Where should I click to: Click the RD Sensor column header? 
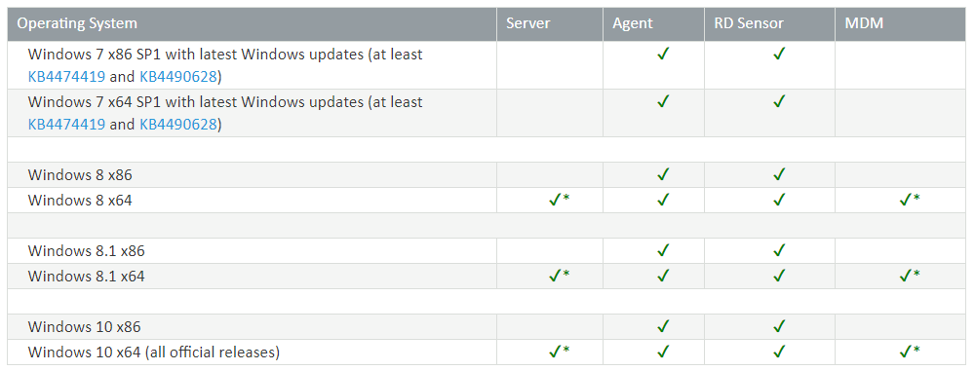click(749, 23)
